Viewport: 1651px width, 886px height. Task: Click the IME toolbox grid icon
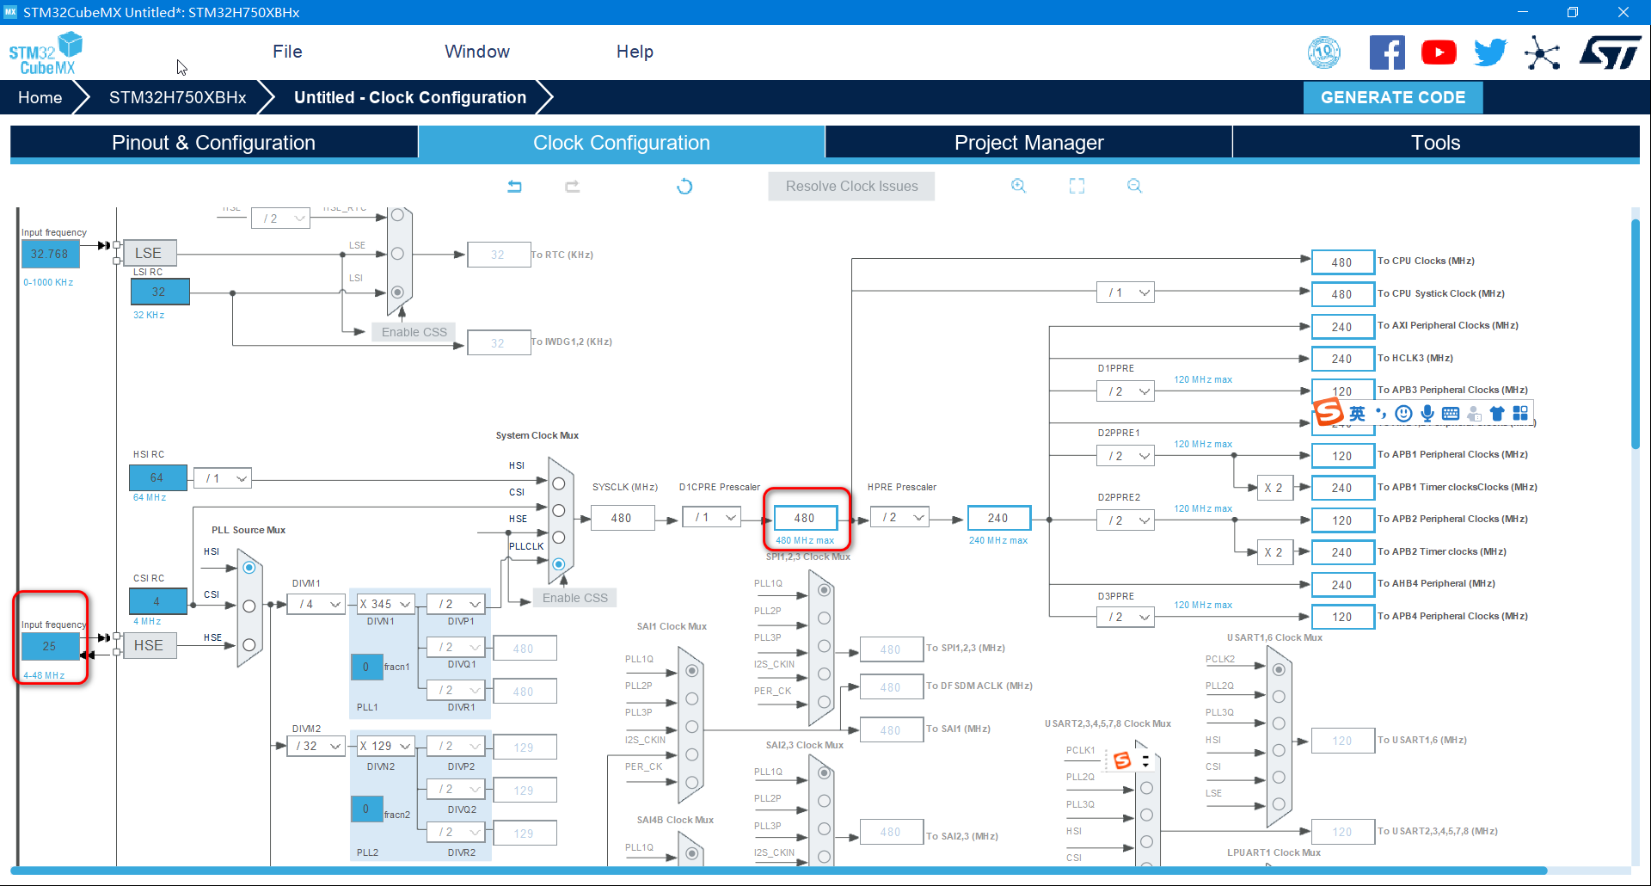(x=1520, y=414)
